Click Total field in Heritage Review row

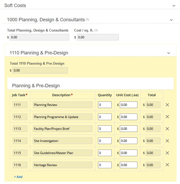pyautogui.click(x=153, y=165)
